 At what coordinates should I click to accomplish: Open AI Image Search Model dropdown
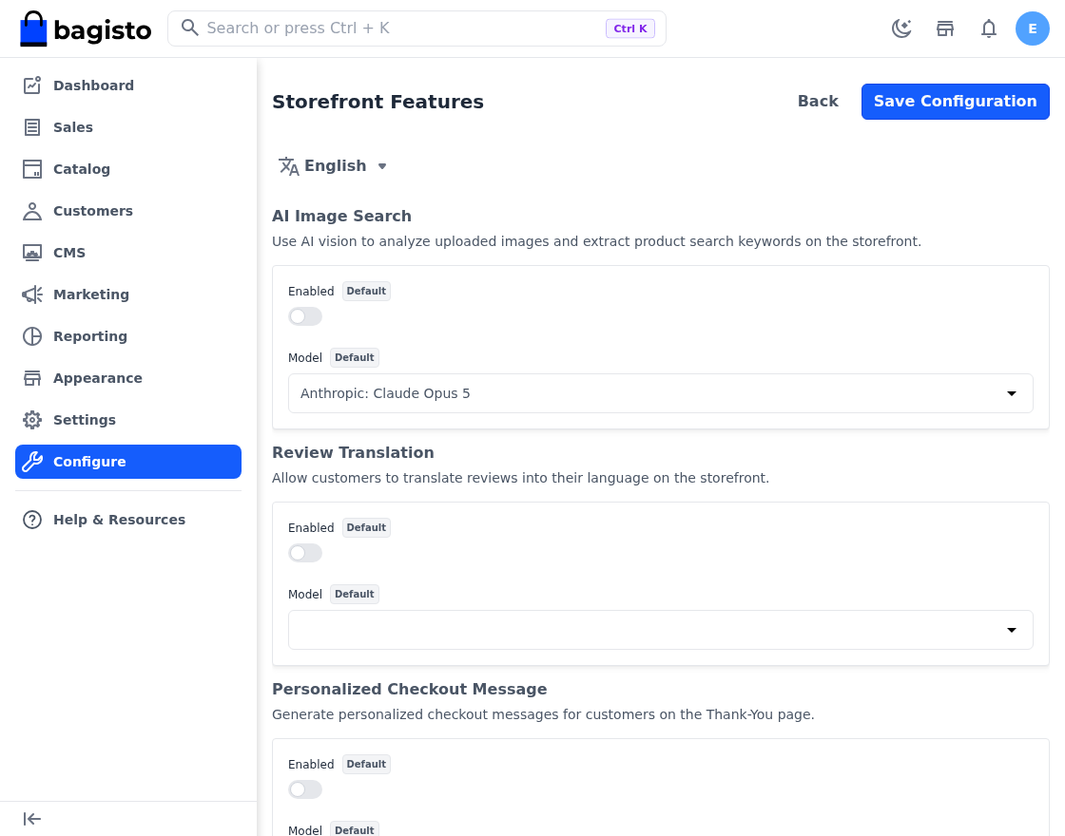[660, 393]
